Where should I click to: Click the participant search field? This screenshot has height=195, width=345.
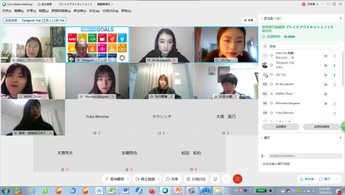click(x=301, y=46)
